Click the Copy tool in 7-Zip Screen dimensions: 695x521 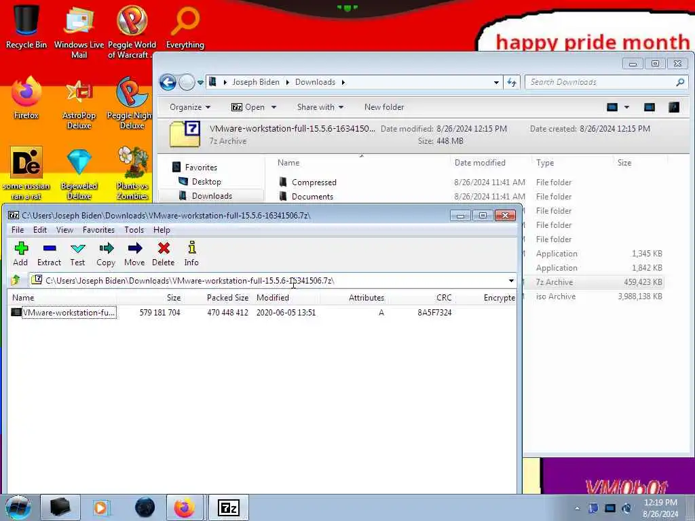click(106, 254)
